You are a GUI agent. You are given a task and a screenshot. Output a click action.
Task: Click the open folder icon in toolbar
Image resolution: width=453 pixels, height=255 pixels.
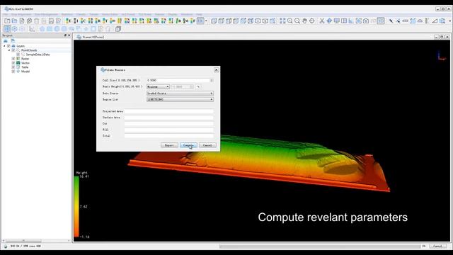click(14, 21)
